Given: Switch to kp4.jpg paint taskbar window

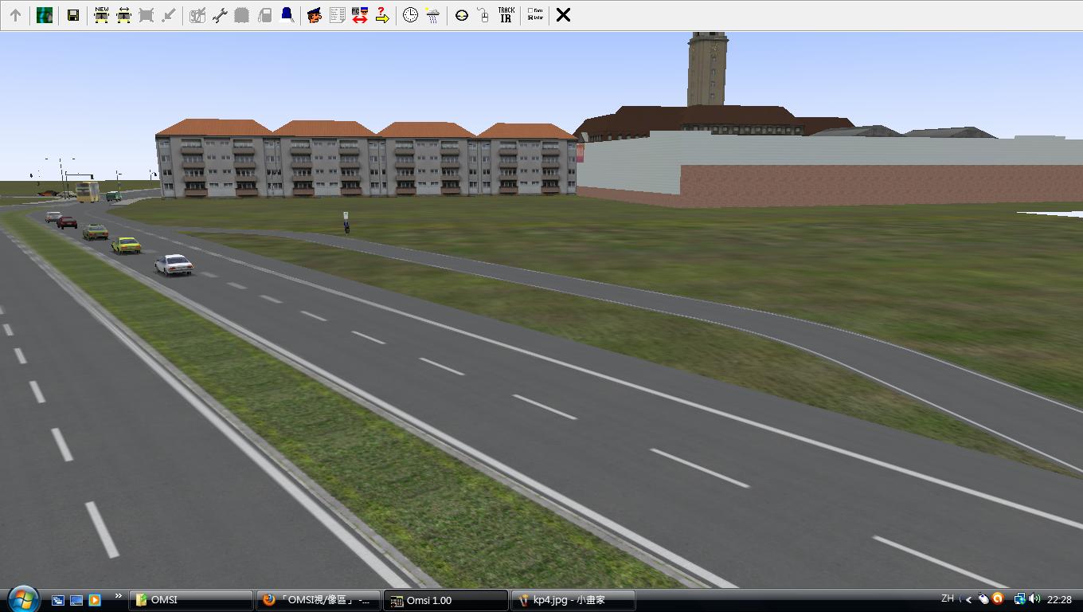Looking at the screenshot, I should pyautogui.click(x=573, y=600).
